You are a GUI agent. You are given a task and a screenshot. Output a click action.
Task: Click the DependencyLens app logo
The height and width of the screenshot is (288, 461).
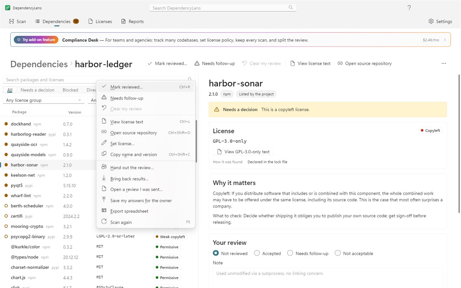coord(8,8)
